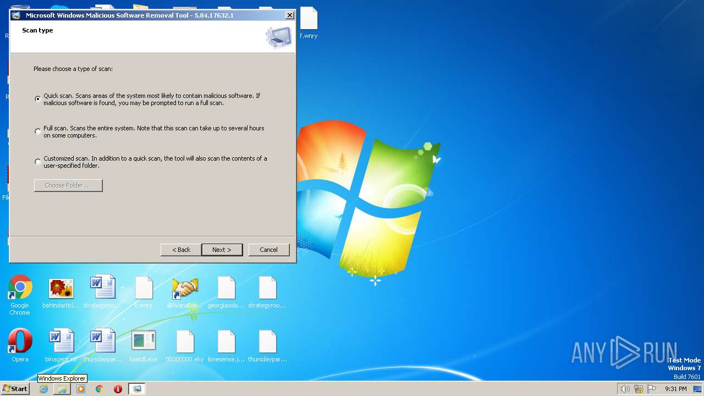The width and height of the screenshot is (704, 396).
Task: Select the lovesense.j file icon
Action: click(x=226, y=346)
